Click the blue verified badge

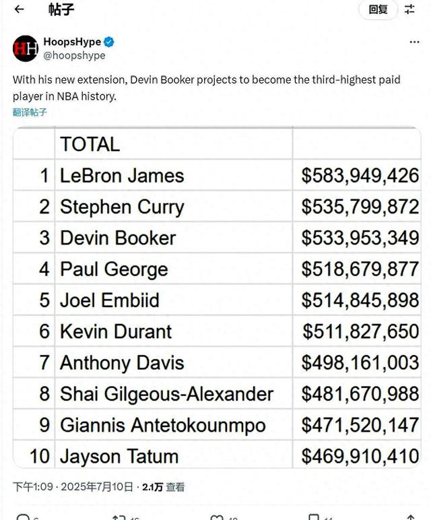[108, 42]
